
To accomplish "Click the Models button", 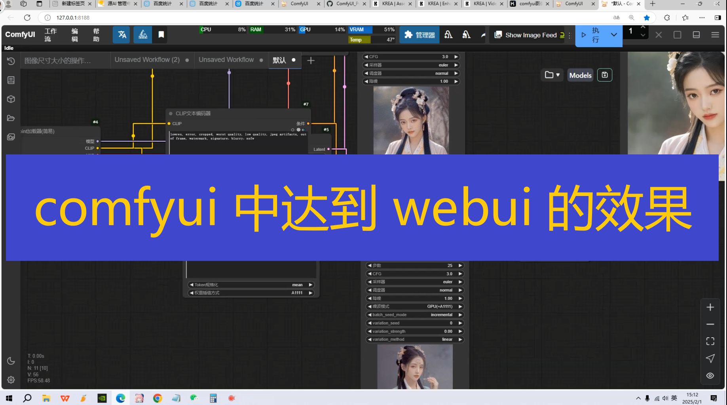I will pyautogui.click(x=580, y=75).
